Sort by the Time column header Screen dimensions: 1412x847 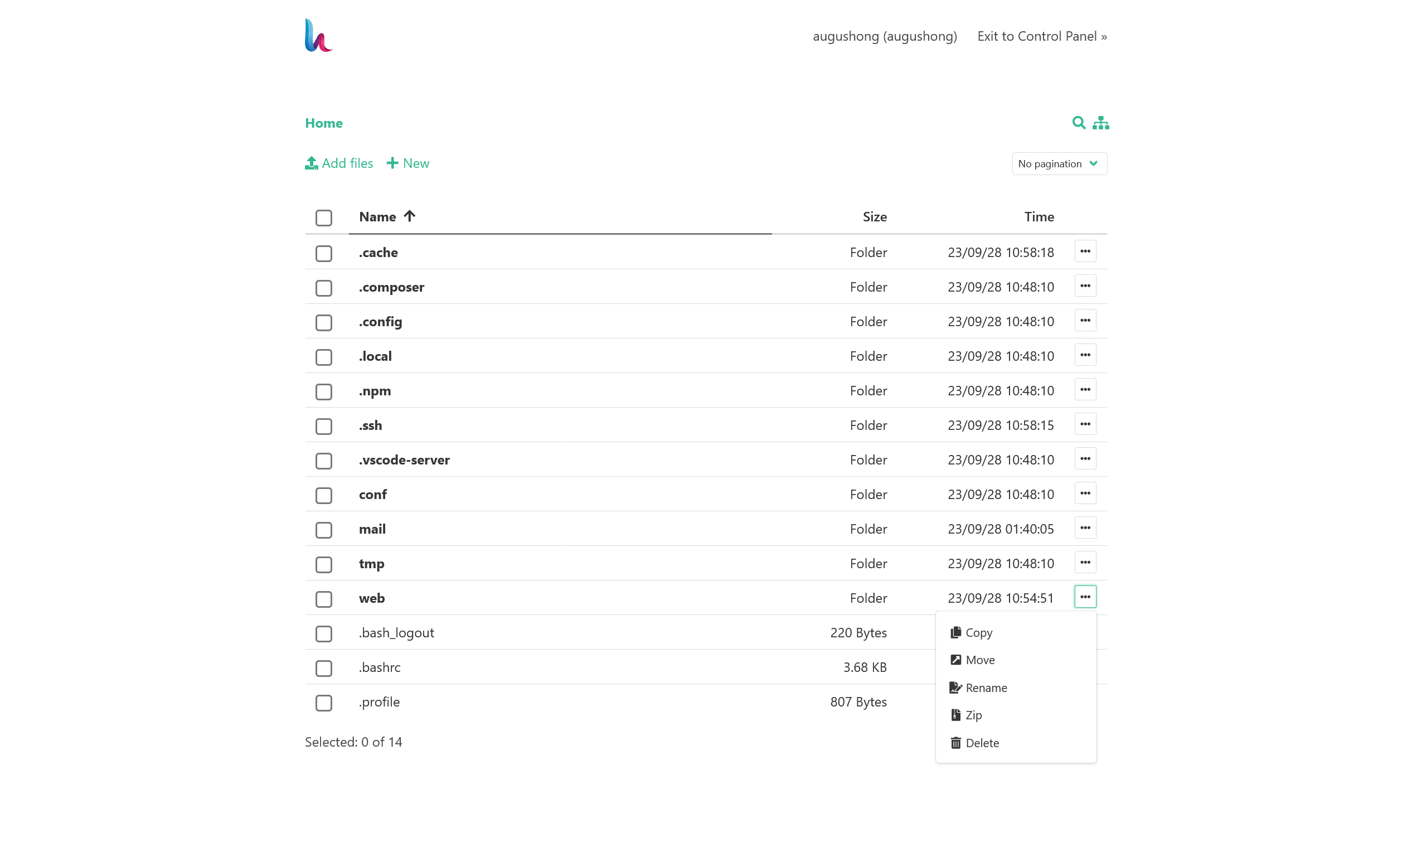point(1039,217)
